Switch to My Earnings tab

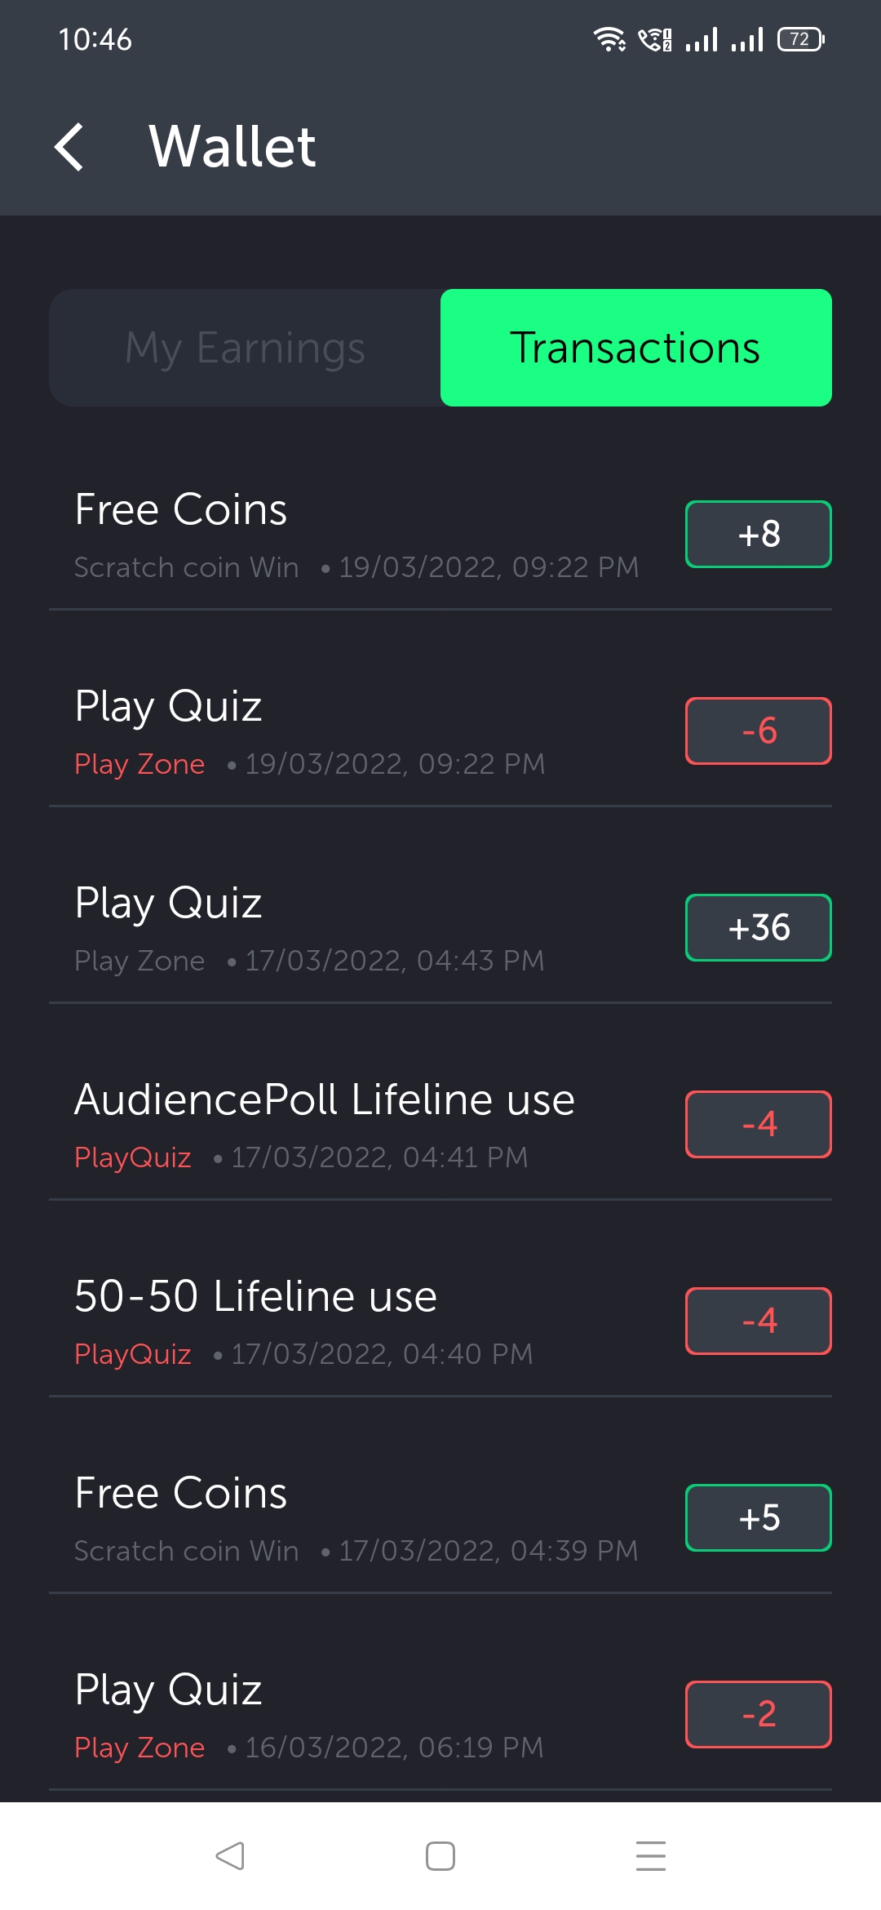coord(245,348)
